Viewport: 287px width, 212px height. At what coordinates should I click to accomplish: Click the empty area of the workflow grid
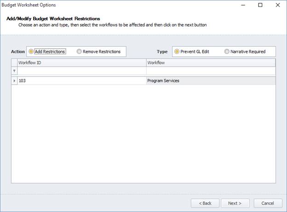(x=143, y=138)
